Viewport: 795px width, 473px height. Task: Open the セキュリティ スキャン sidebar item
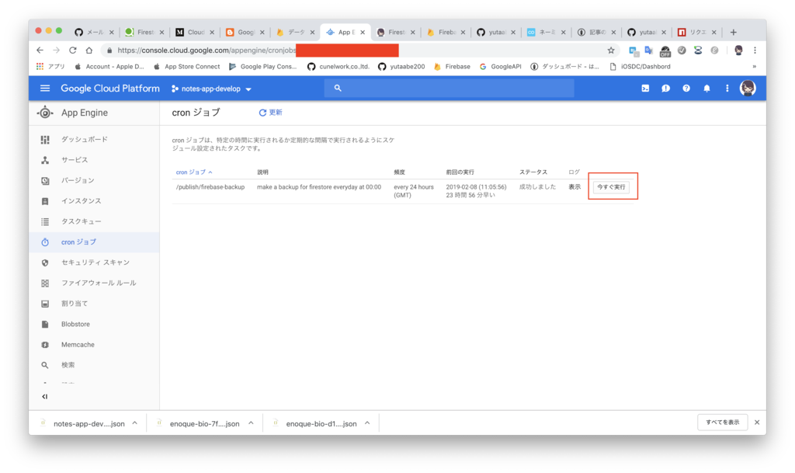click(x=94, y=263)
